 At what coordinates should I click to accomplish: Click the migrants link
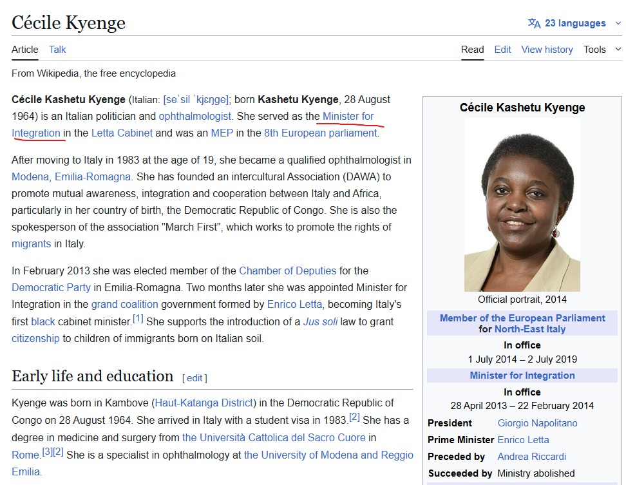pos(31,244)
